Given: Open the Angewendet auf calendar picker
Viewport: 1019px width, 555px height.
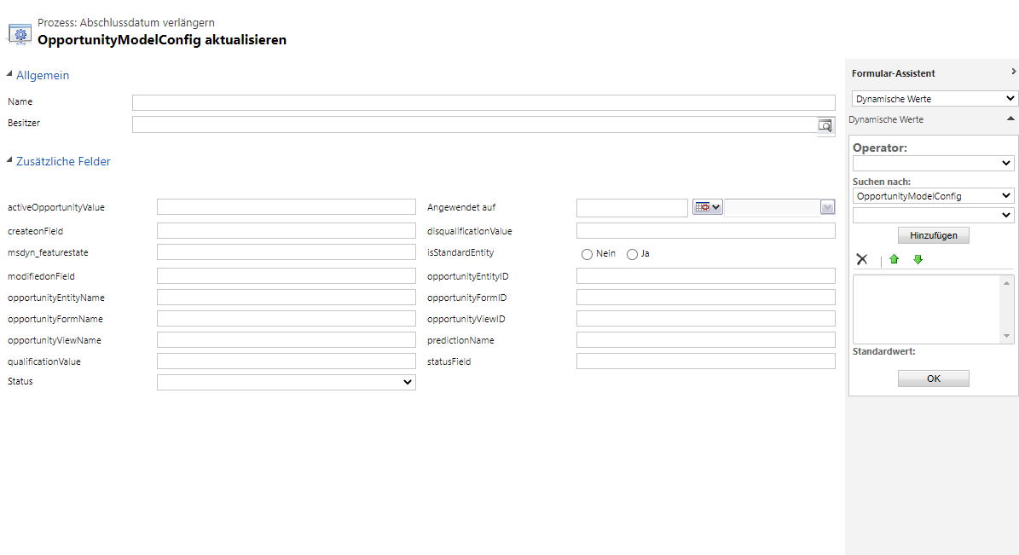Looking at the screenshot, I should [x=708, y=207].
